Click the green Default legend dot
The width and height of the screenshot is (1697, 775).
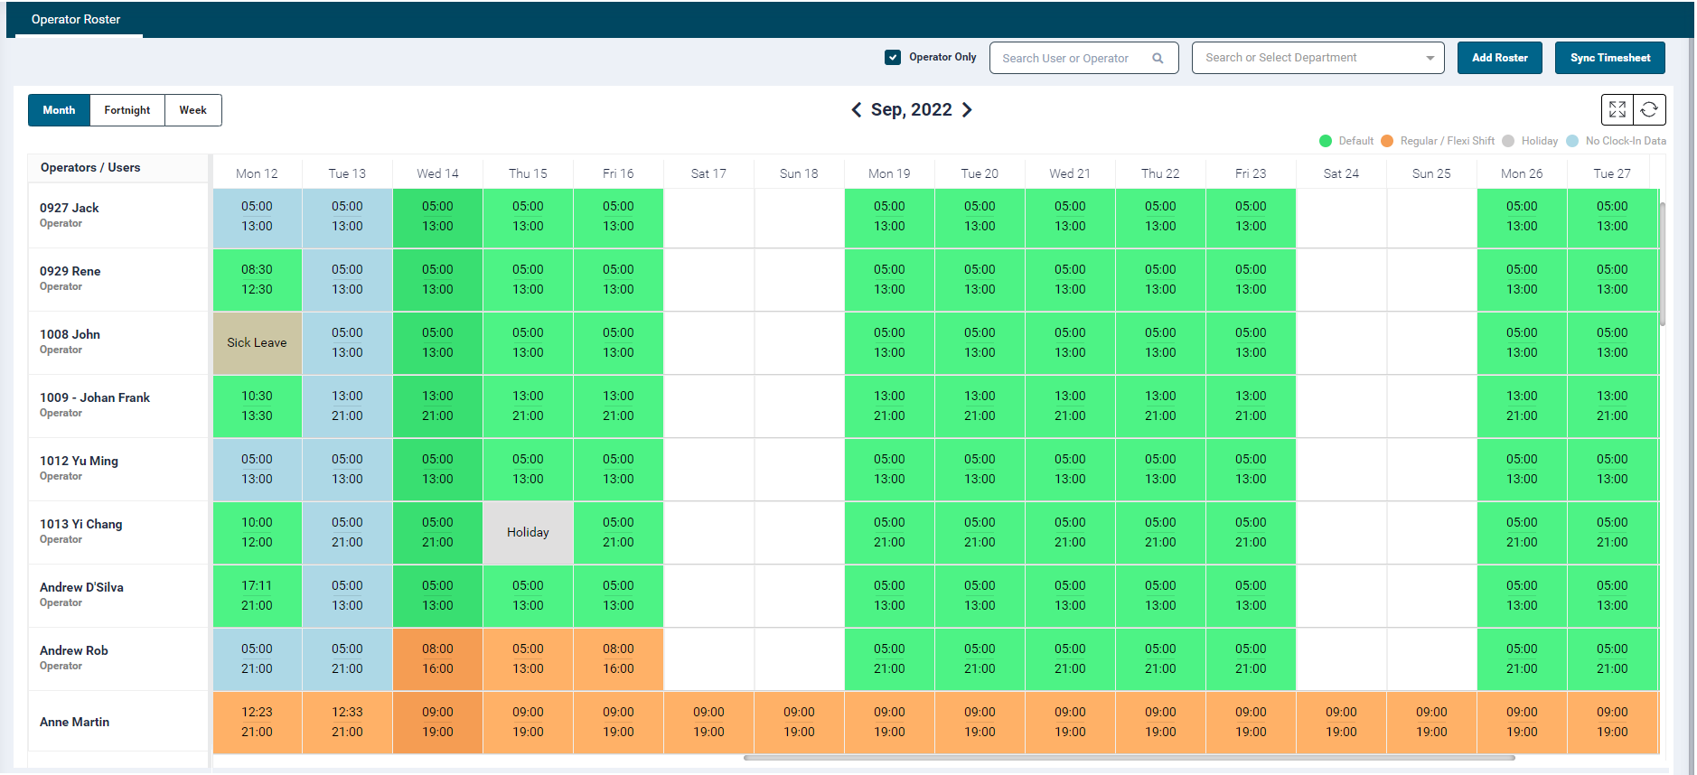1326,141
